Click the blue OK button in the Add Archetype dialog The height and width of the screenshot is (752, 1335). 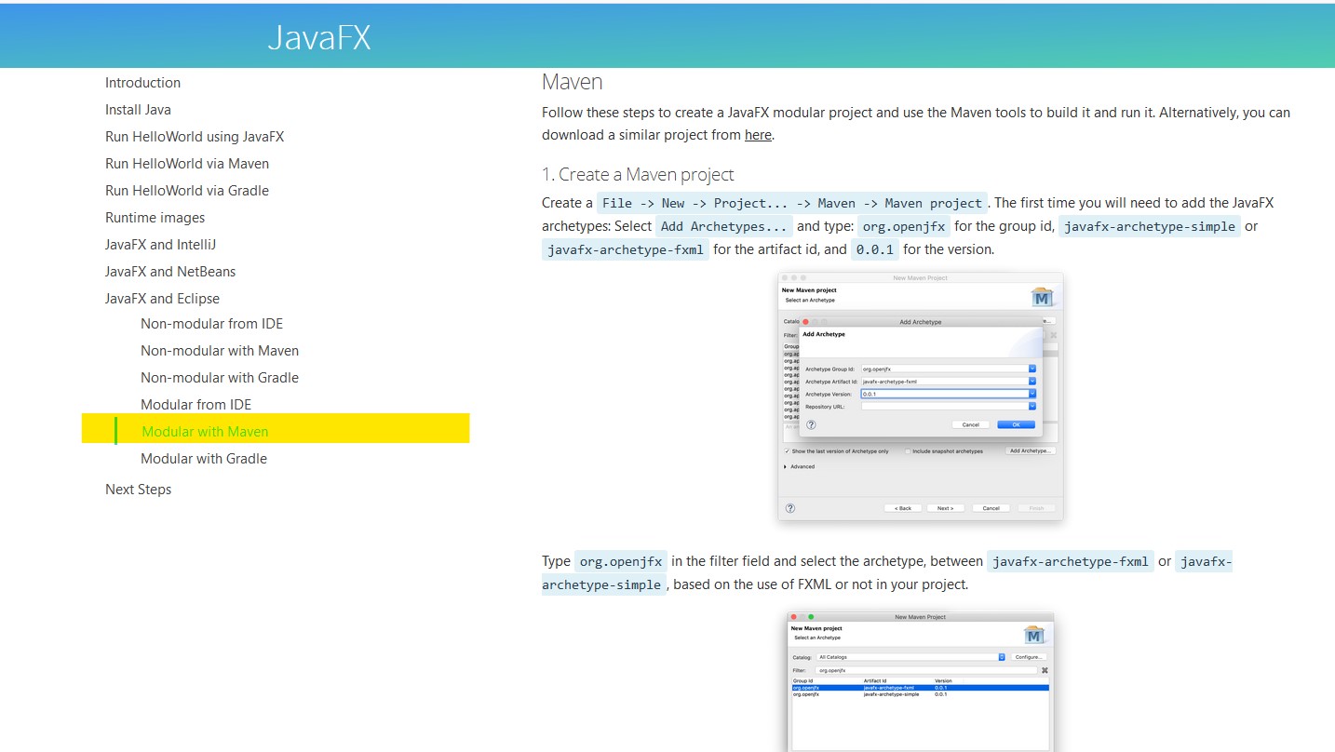tap(1016, 424)
